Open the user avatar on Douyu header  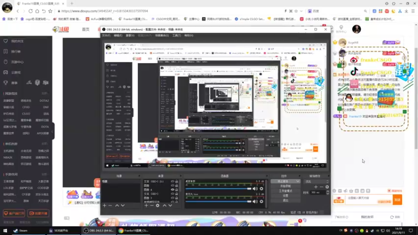356,29
